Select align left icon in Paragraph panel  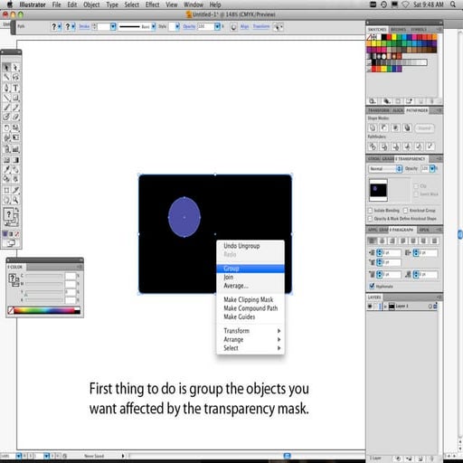(x=372, y=241)
